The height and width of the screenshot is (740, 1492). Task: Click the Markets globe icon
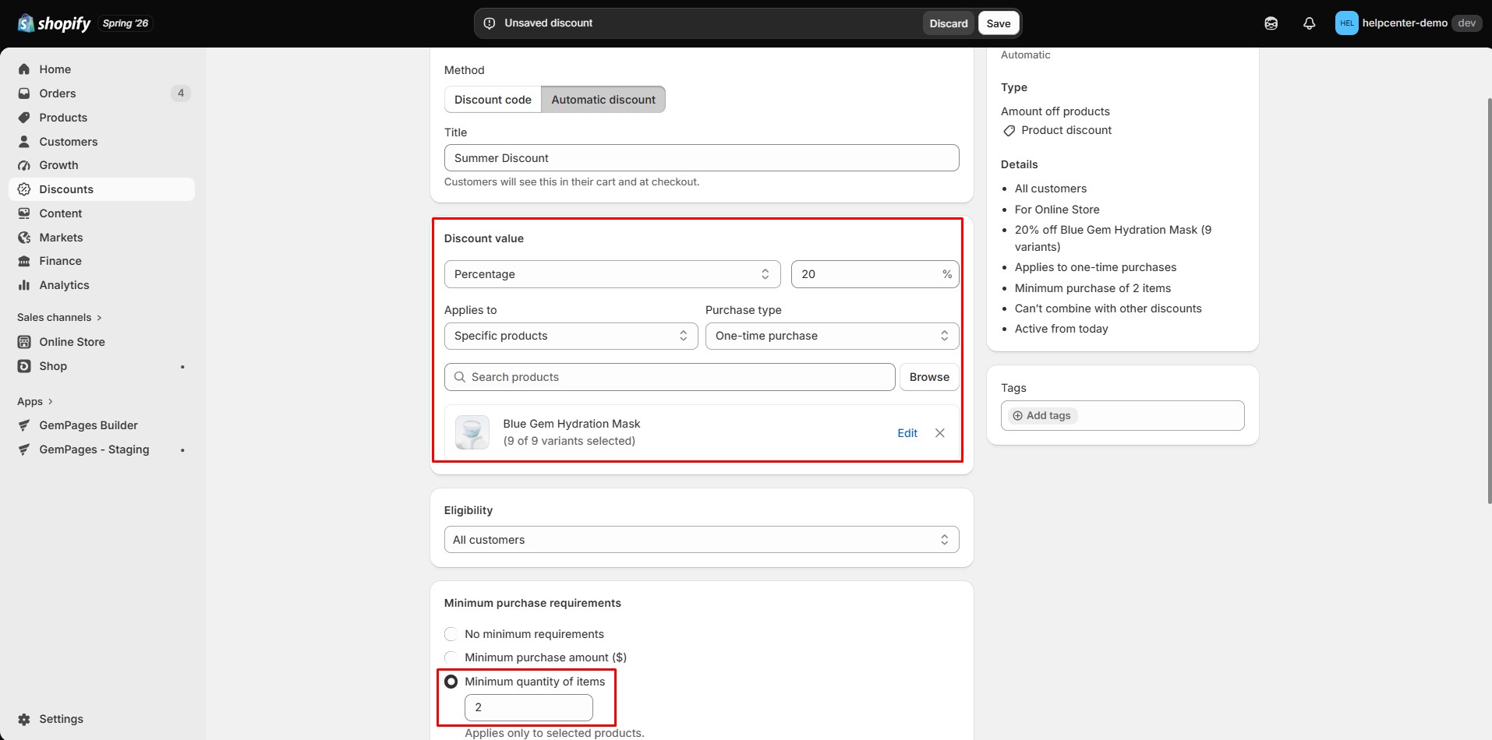point(24,238)
